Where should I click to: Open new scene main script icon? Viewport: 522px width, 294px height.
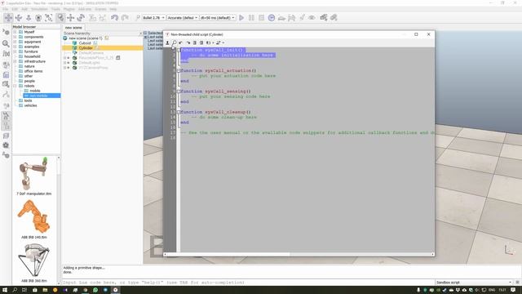[x=107, y=38]
